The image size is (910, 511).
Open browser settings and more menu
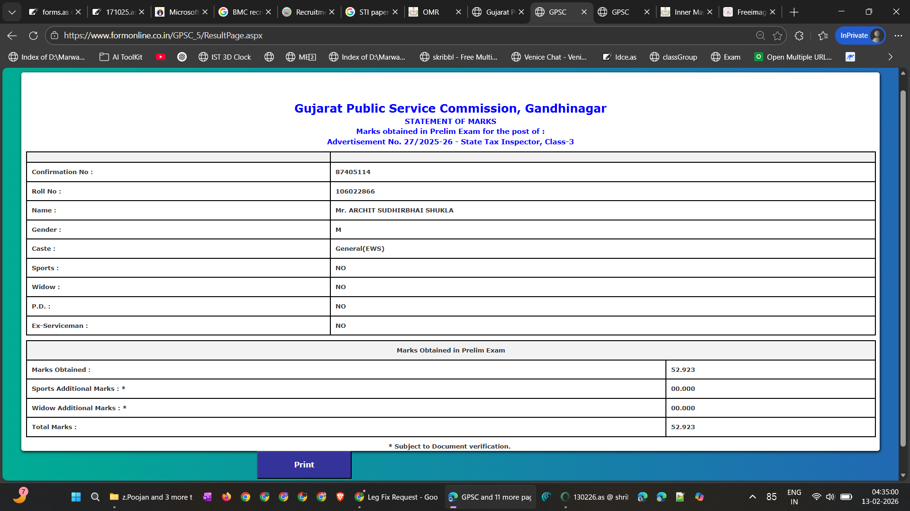898,35
